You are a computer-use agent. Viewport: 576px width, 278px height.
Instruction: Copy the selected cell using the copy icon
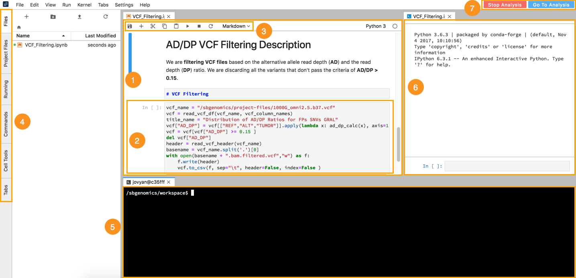coord(164,26)
